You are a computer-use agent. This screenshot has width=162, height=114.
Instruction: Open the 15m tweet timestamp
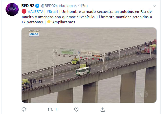click(84, 6)
